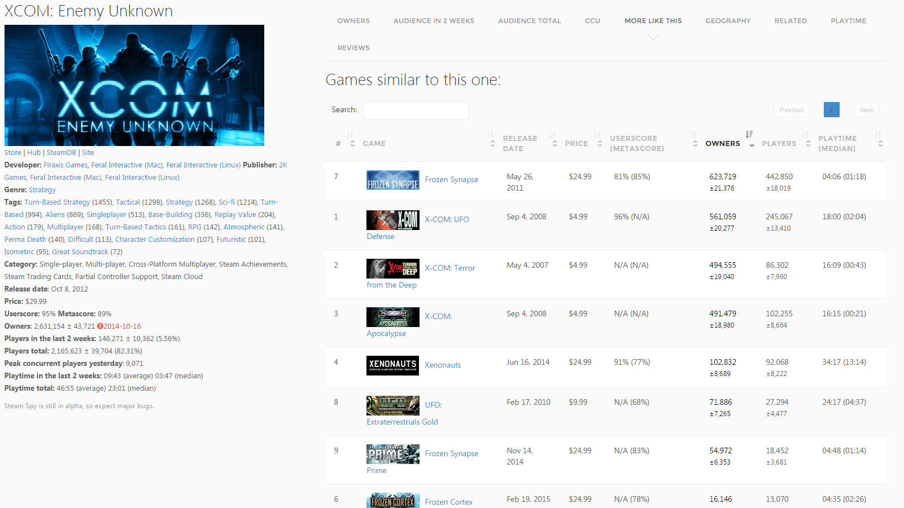Open the REVIEWS tab
904x508 pixels.
[x=353, y=47]
